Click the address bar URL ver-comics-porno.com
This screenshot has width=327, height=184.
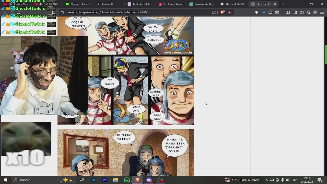click(x=107, y=12)
